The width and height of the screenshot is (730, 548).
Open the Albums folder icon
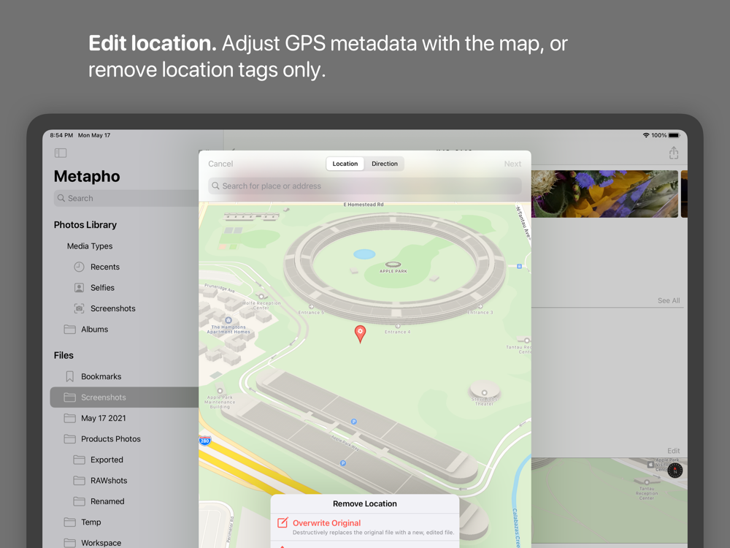(x=70, y=330)
